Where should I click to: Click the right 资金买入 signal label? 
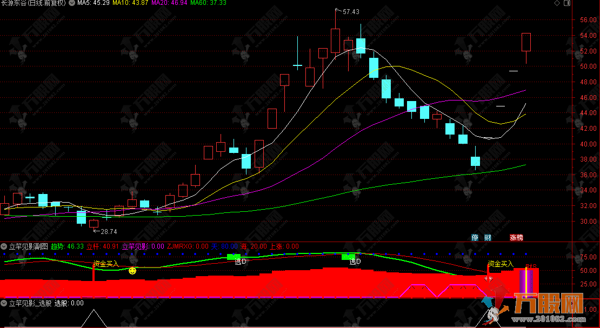click(500, 264)
